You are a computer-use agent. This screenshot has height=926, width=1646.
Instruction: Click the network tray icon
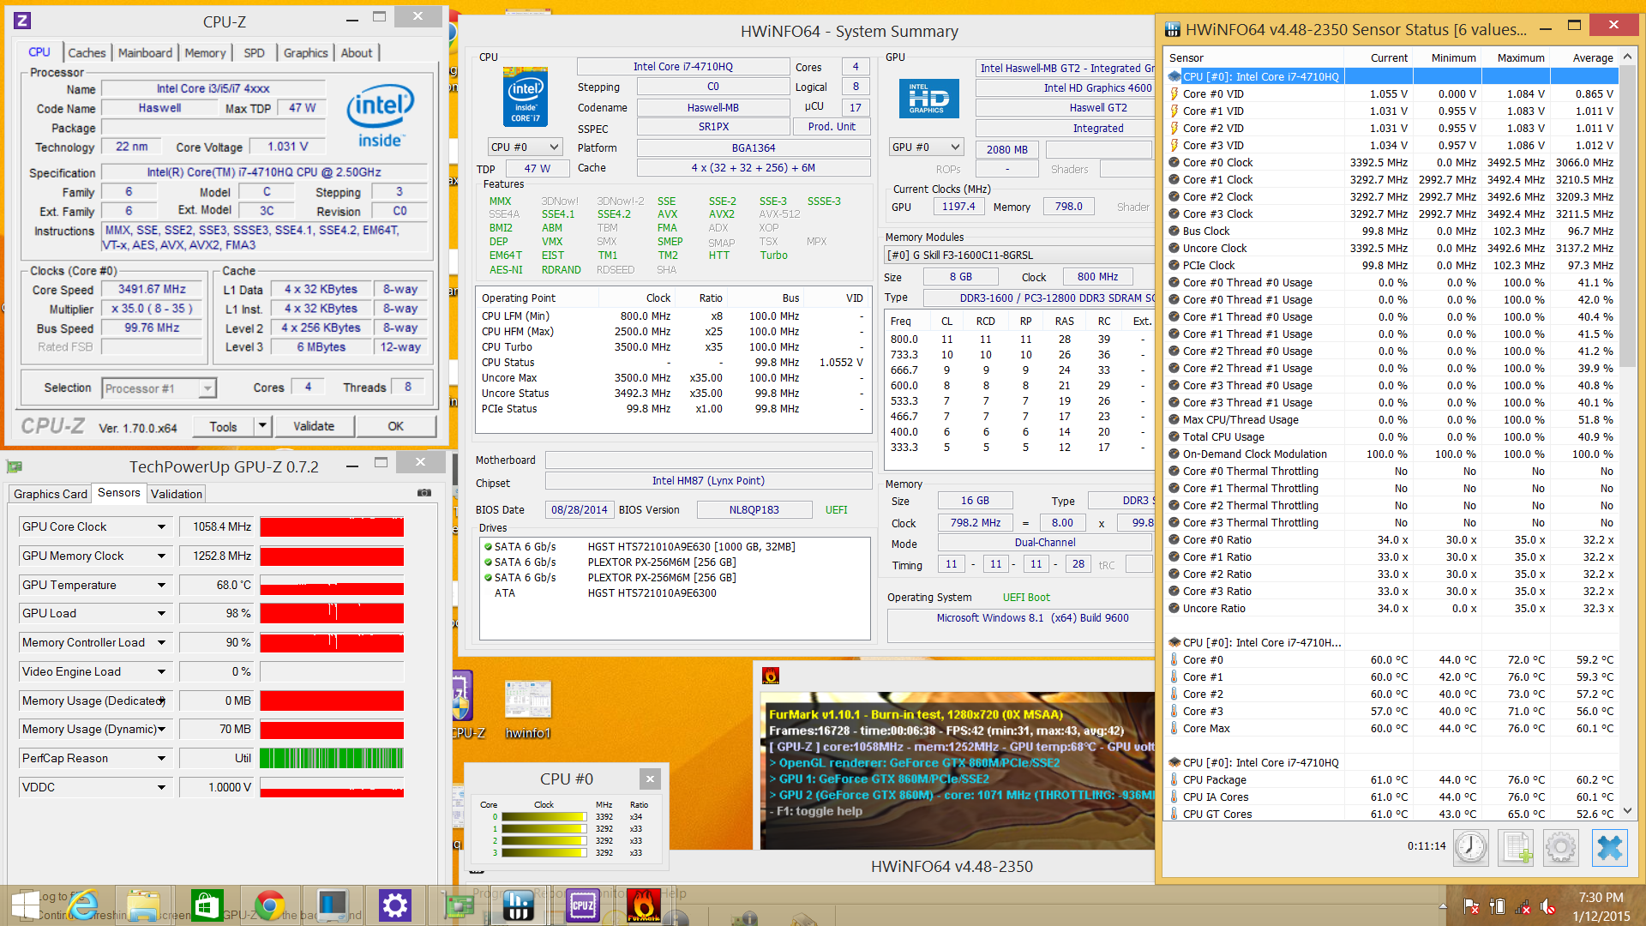pos(1523,906)
